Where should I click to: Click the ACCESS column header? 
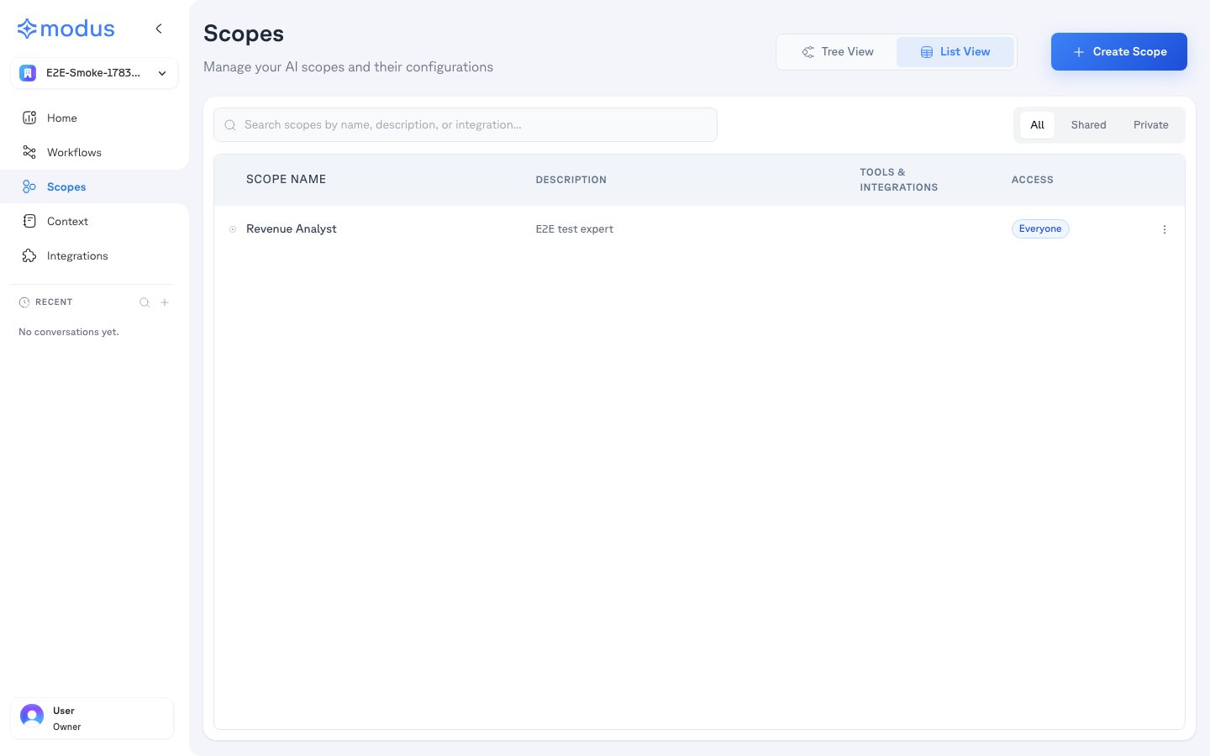point(1032,180)
